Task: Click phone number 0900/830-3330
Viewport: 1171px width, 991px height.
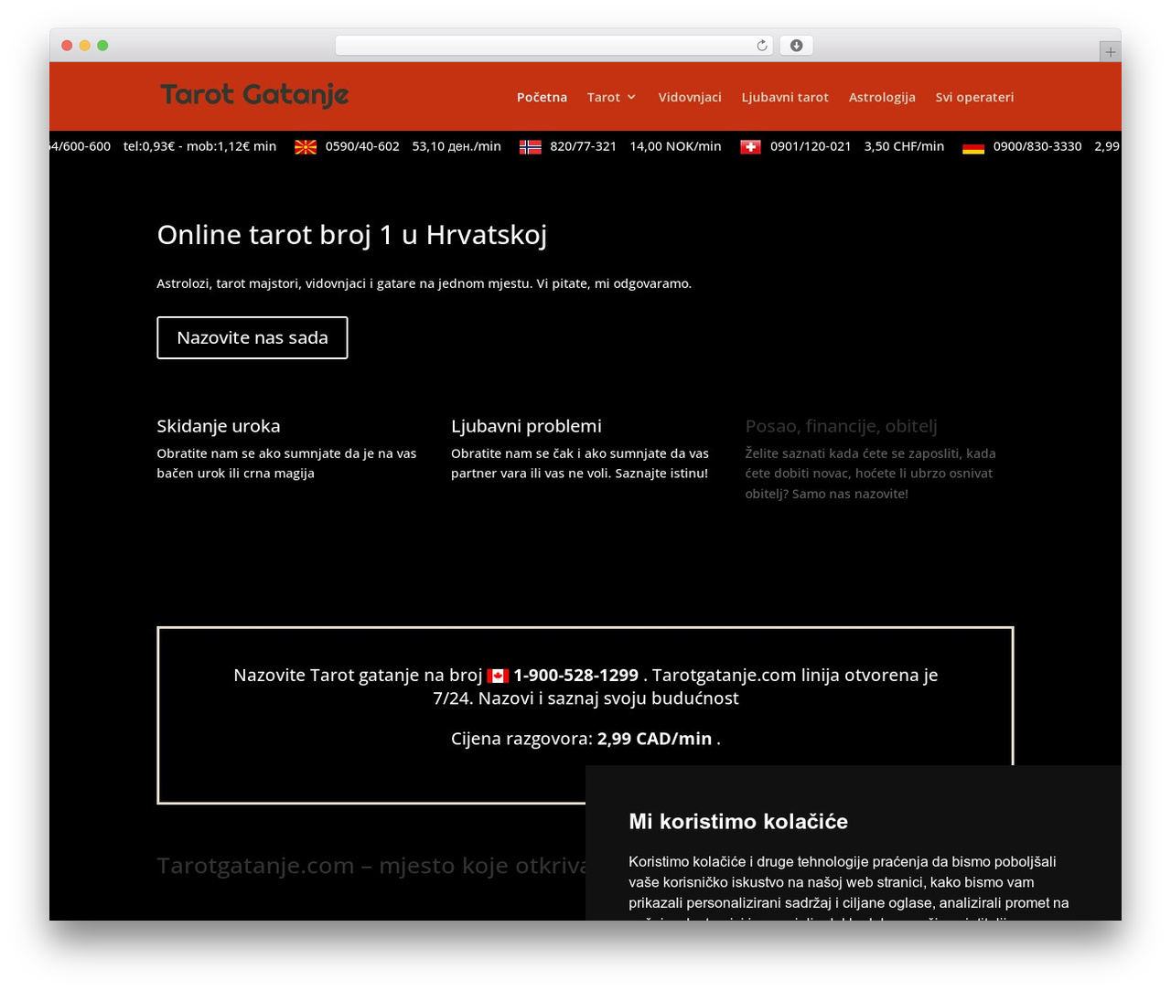Action: [1037, 146]
